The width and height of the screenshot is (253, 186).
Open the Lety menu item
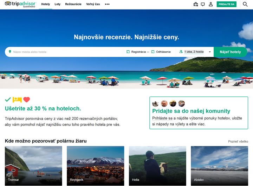coord(57,4)
